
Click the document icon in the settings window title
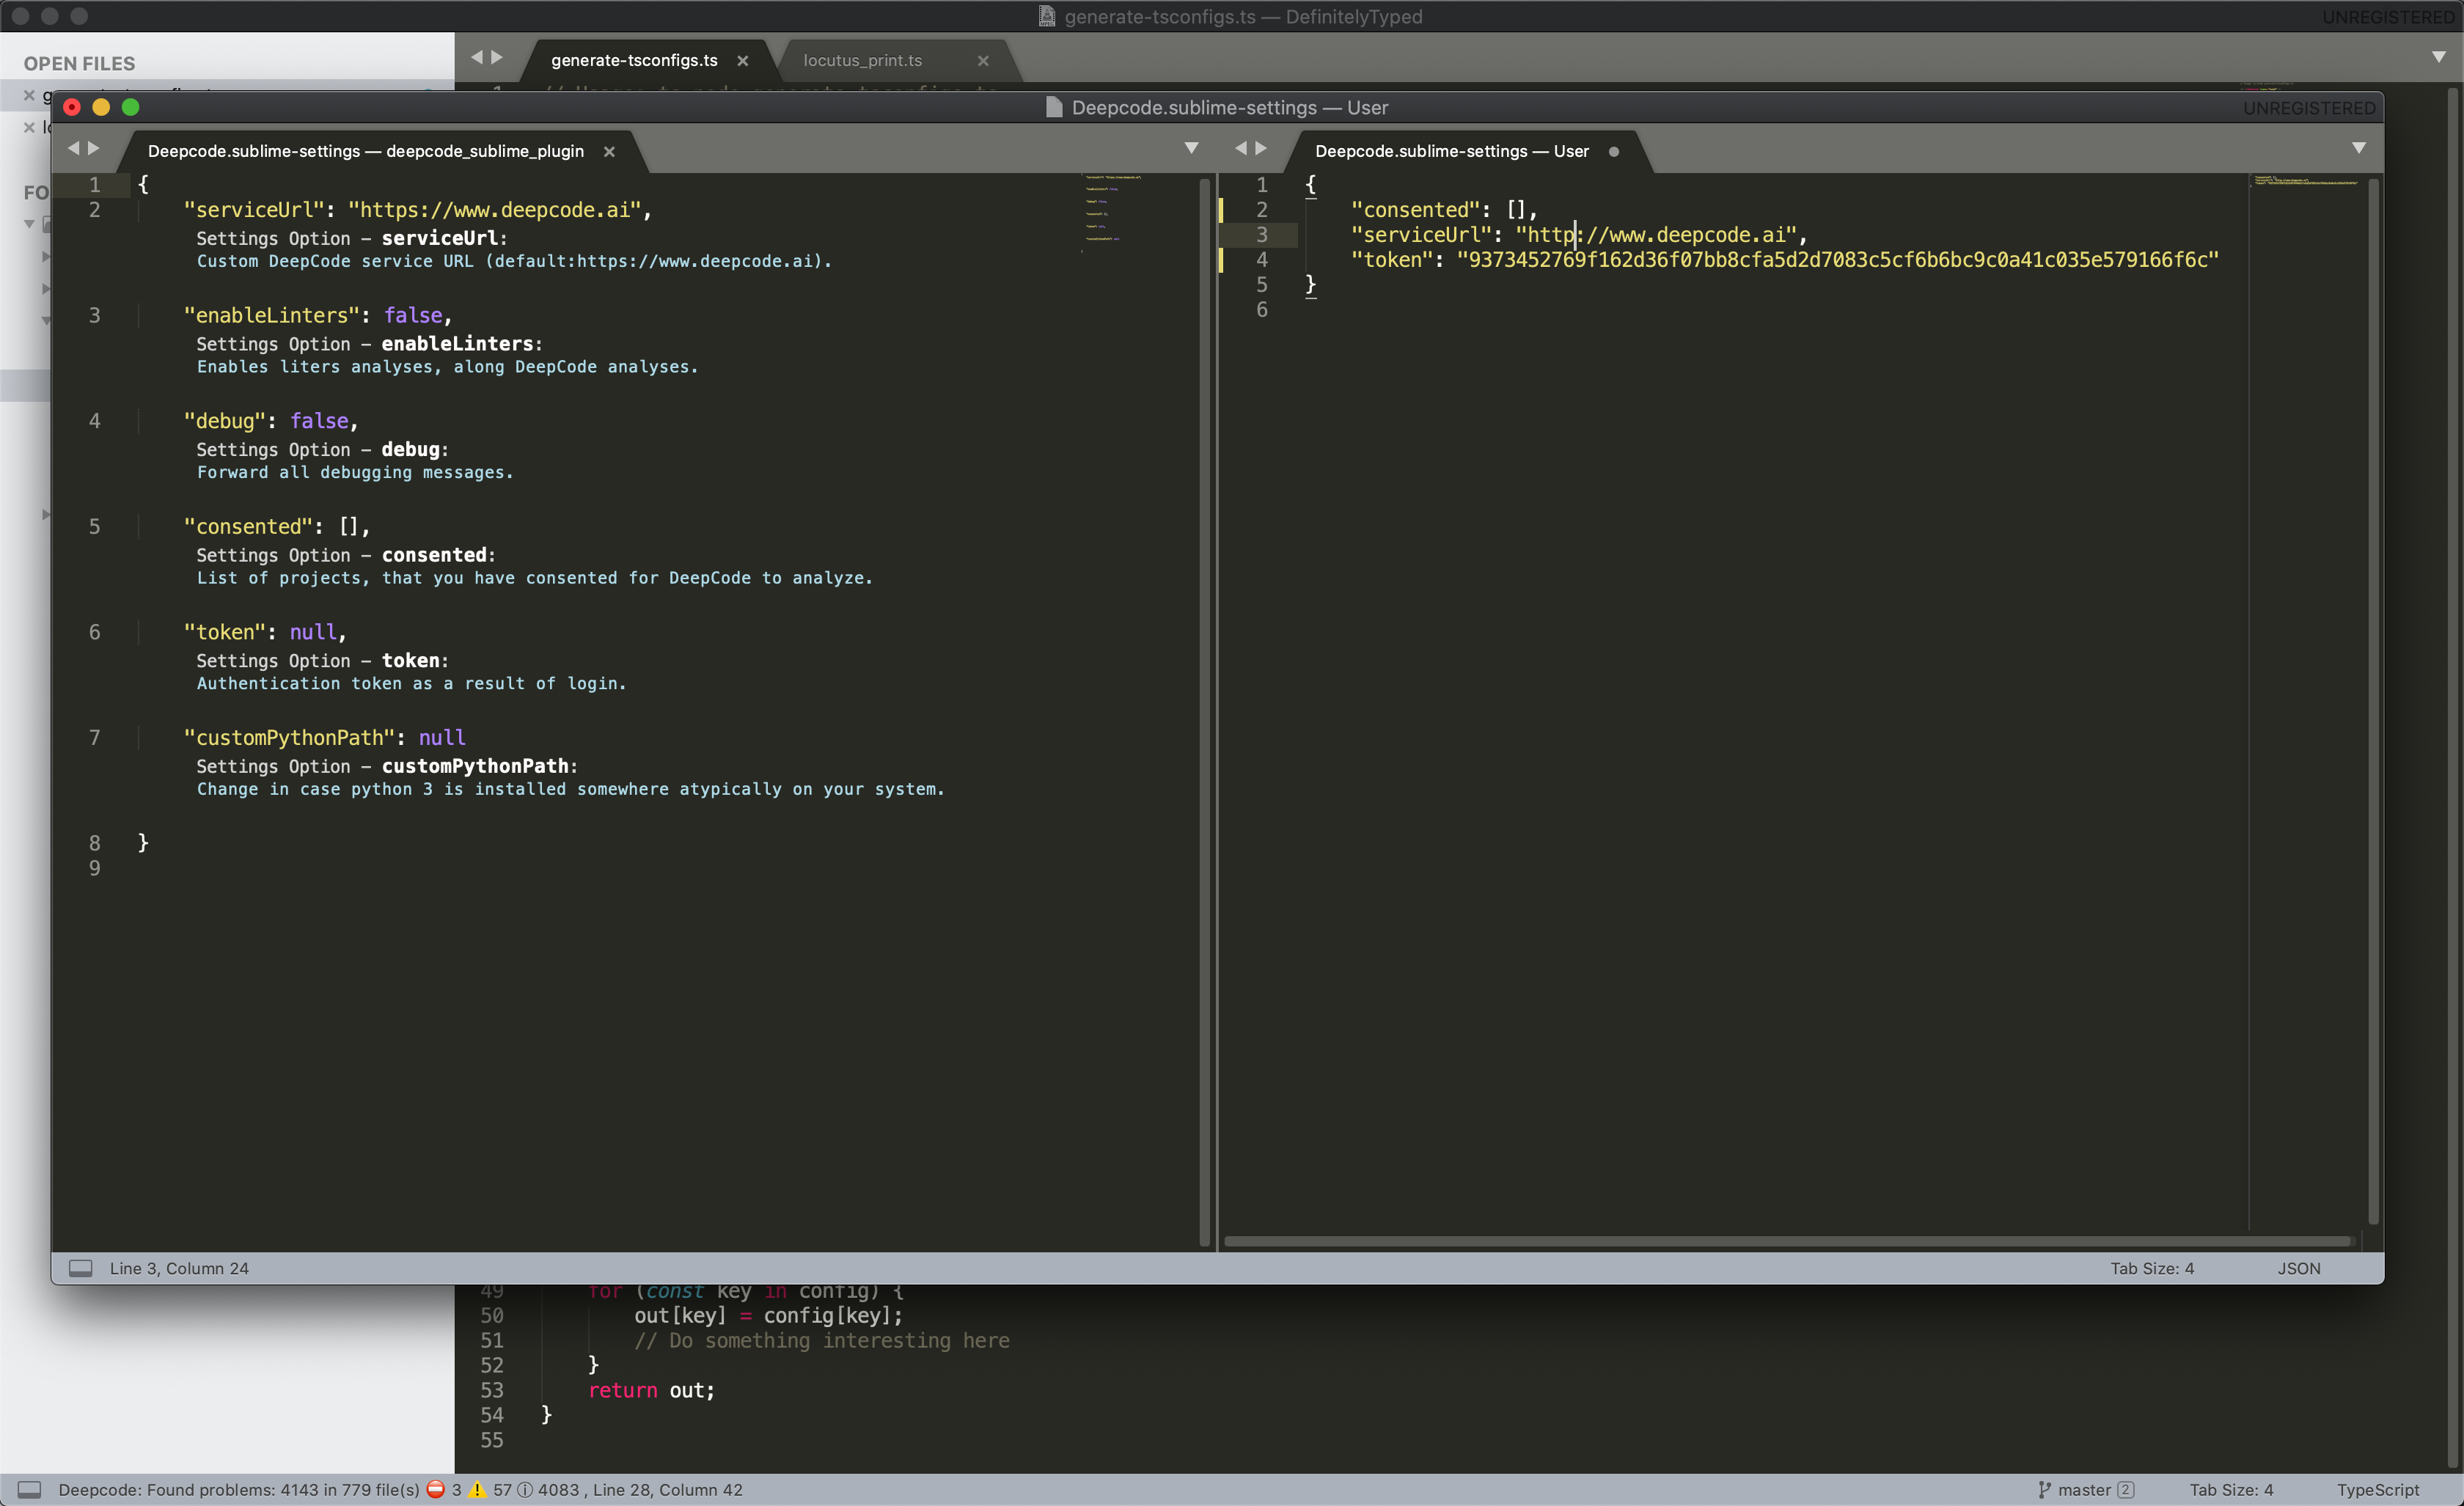click(x=1053, y=108)
